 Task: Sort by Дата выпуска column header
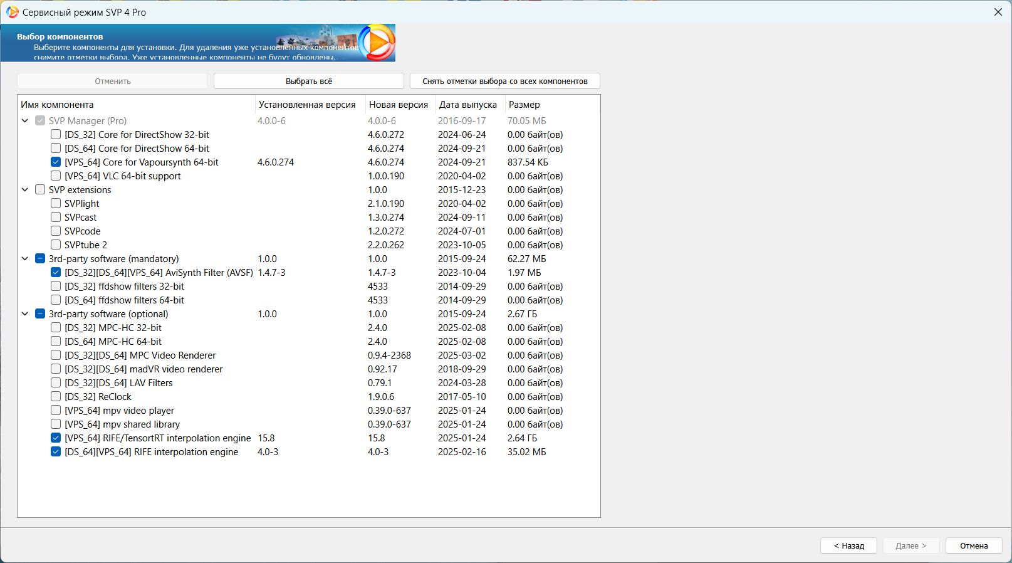pyautogui.click(x=471, y=105)
